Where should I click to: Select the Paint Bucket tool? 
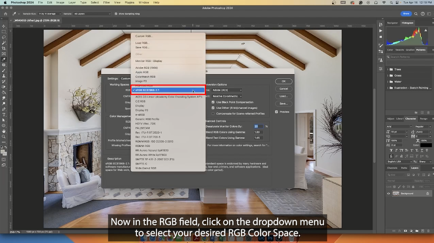(4, 93)
